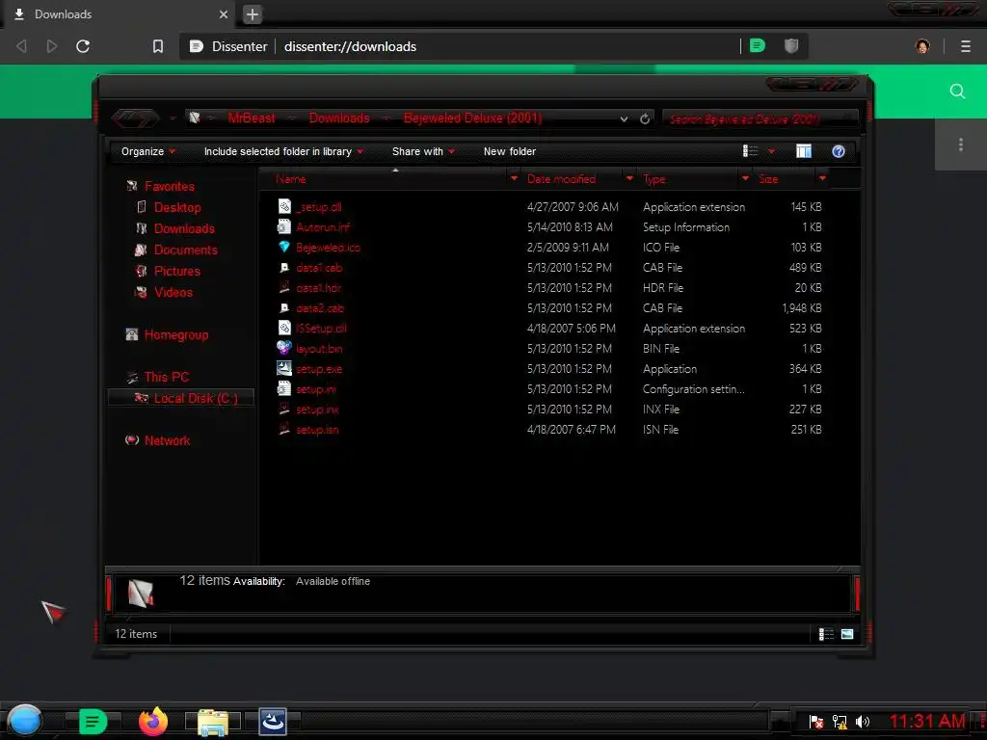
Task: Sort files by Date modified column
Action: [x=561, y=179]
